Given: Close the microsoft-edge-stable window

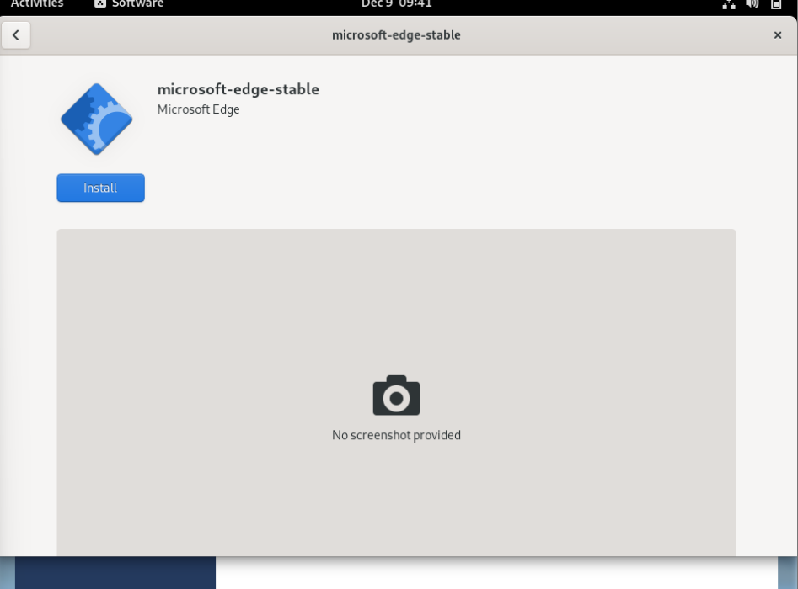Looking at the screenshot, I should click(778, 35).
